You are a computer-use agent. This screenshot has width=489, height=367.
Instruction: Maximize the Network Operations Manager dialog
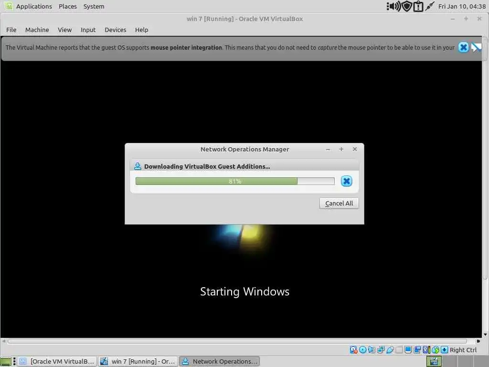pos(341,149)
